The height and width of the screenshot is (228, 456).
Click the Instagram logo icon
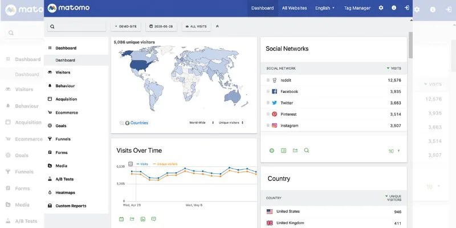[274, 125]
